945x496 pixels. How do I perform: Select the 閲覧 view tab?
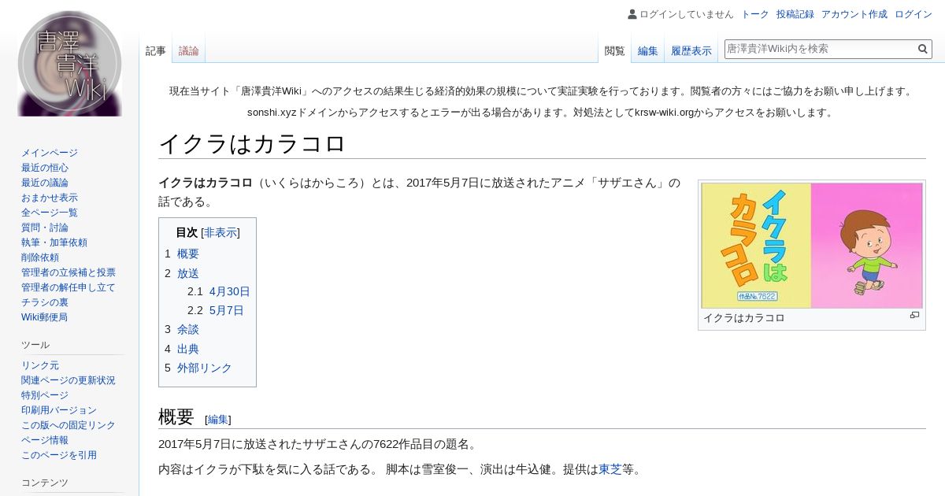[615, 51]
